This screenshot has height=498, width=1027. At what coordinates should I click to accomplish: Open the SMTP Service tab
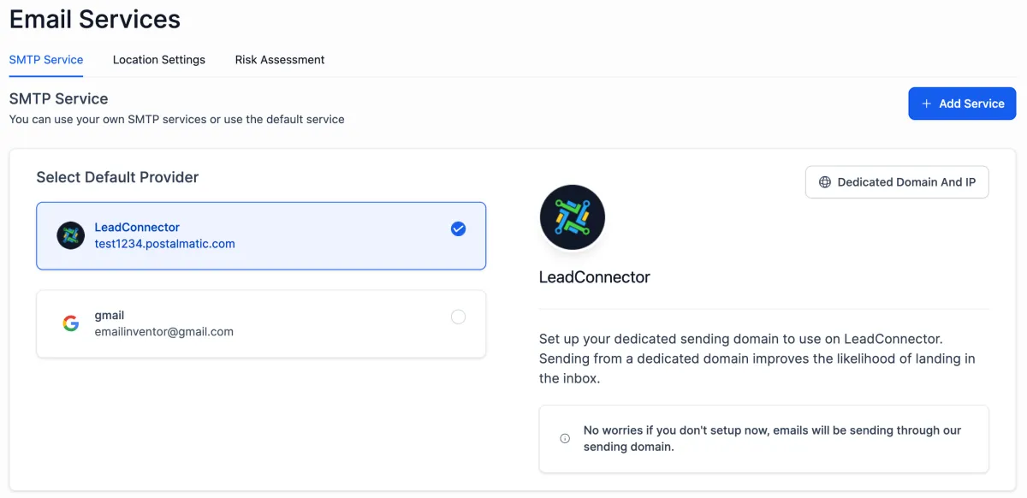pyautogui.click(x=46, y=60)
